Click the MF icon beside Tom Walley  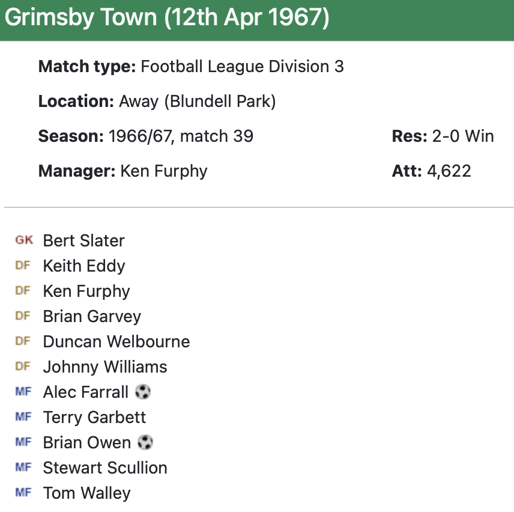pos(23,493)
